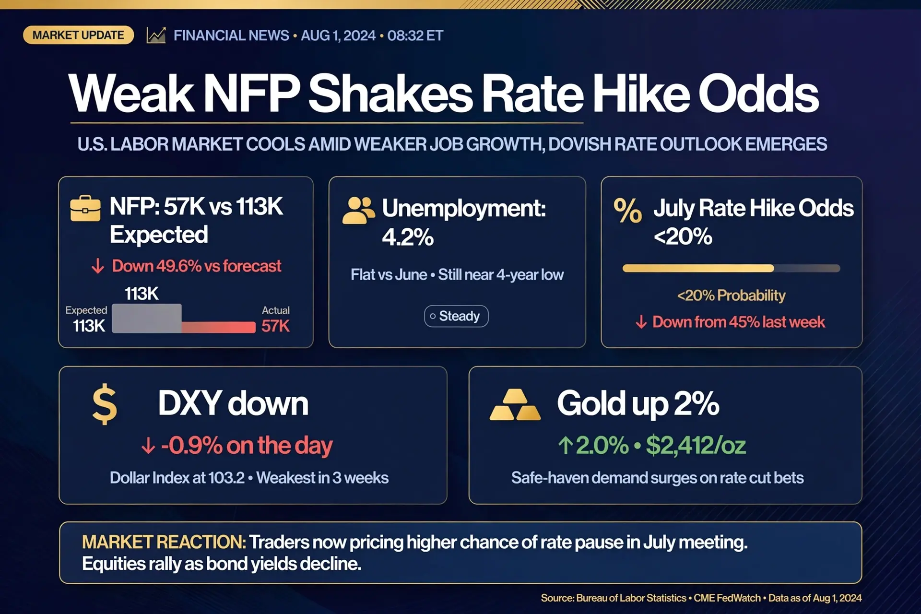Screen dimensions: 921x614
Task: Click the DXY down heading
Action: [233, 403]
